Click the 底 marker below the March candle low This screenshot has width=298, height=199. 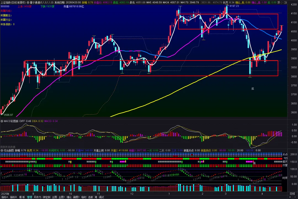252,89
